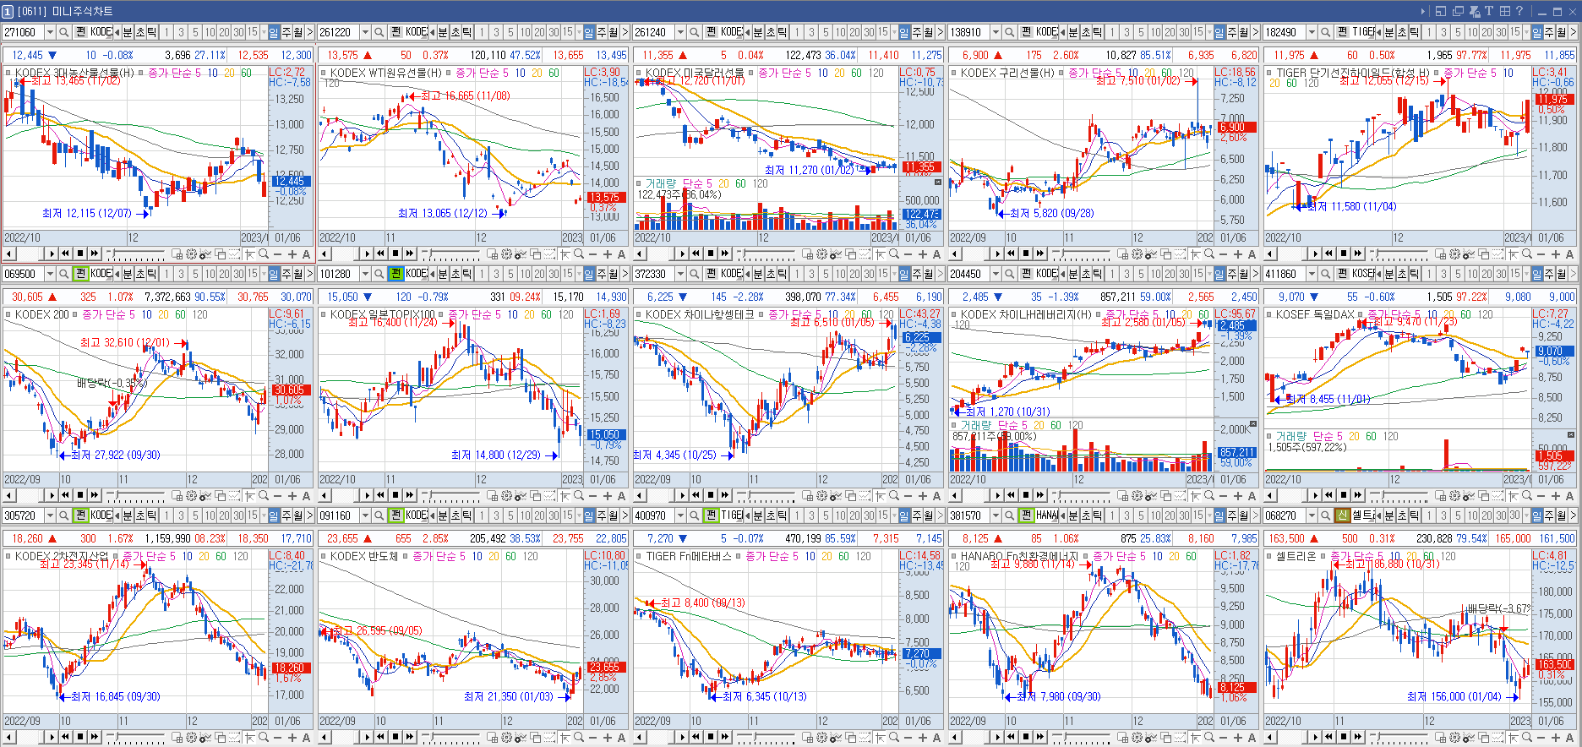The width and height of the screenshot is (1582, 747).
Task: Click the 3-minute button in the 069500 toolbar
Action: click(181, 274)
